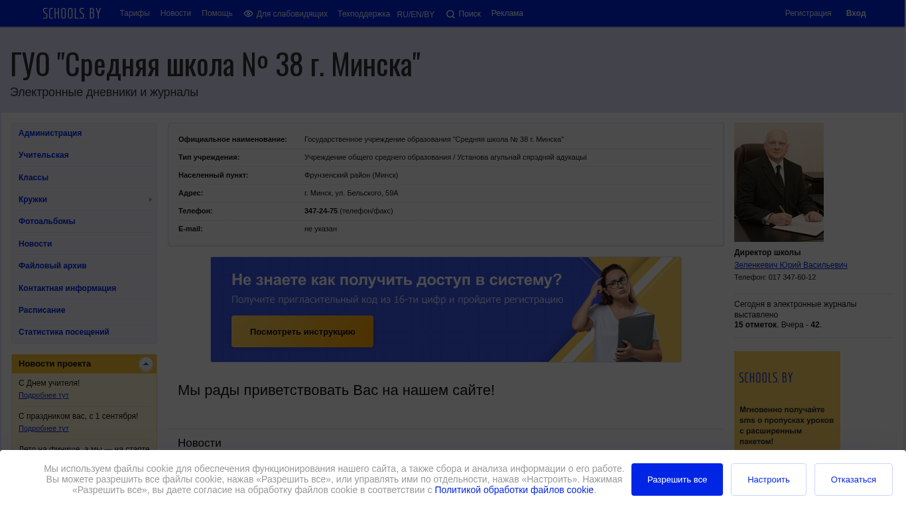Viewport: 906px width, 509px height.
Task: Click the eye icon for visually impaired mode
Action: pos(248,14)
